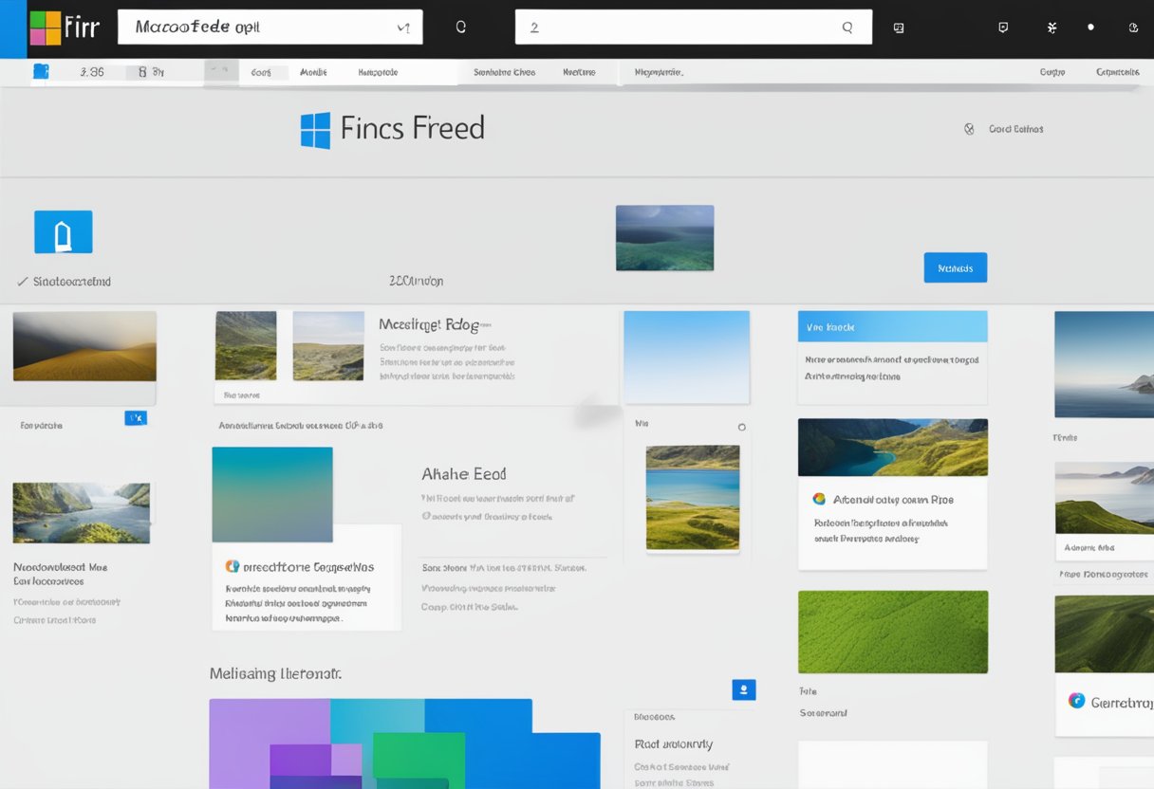Open the blue tile with white bottle icon
The image size is (1154, 789).
coord(64,232)
